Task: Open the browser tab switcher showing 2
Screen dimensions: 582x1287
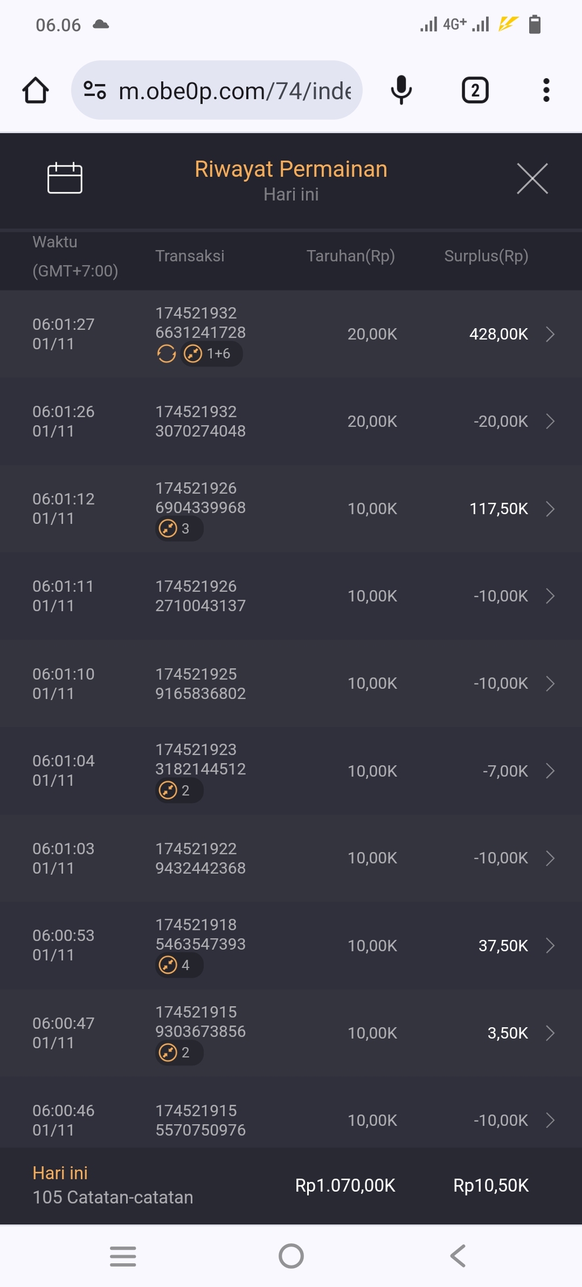Action: point(475,90)
